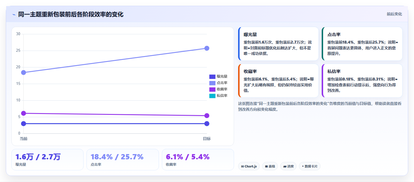414x182 pixels.
Task: Toggle the 收藏率 legend color swatch
Action: click(212, 90)
